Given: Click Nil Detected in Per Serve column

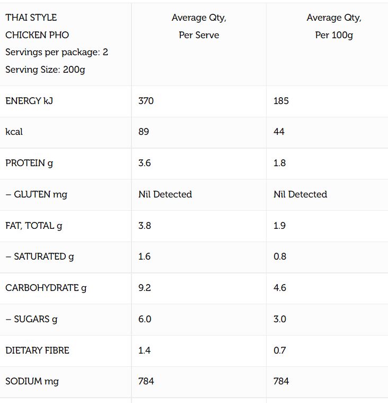Looking at the screenshot, I should pyautogui.click(x=165, y=194).
